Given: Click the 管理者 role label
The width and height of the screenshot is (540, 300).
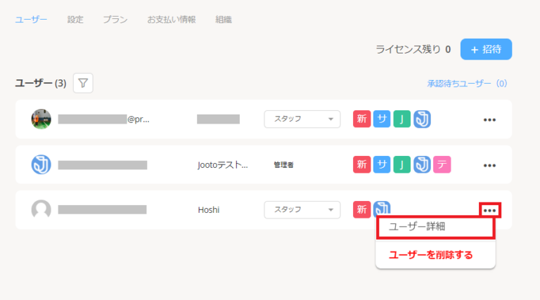Looking at the screenshot, I should click(283, 165).
